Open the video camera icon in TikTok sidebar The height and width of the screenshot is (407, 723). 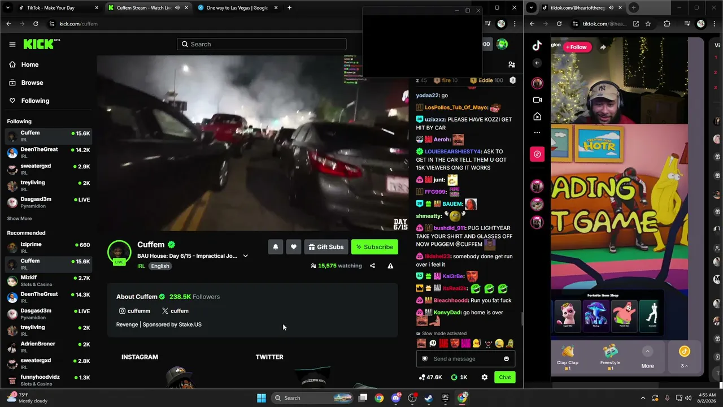[537, 100]
